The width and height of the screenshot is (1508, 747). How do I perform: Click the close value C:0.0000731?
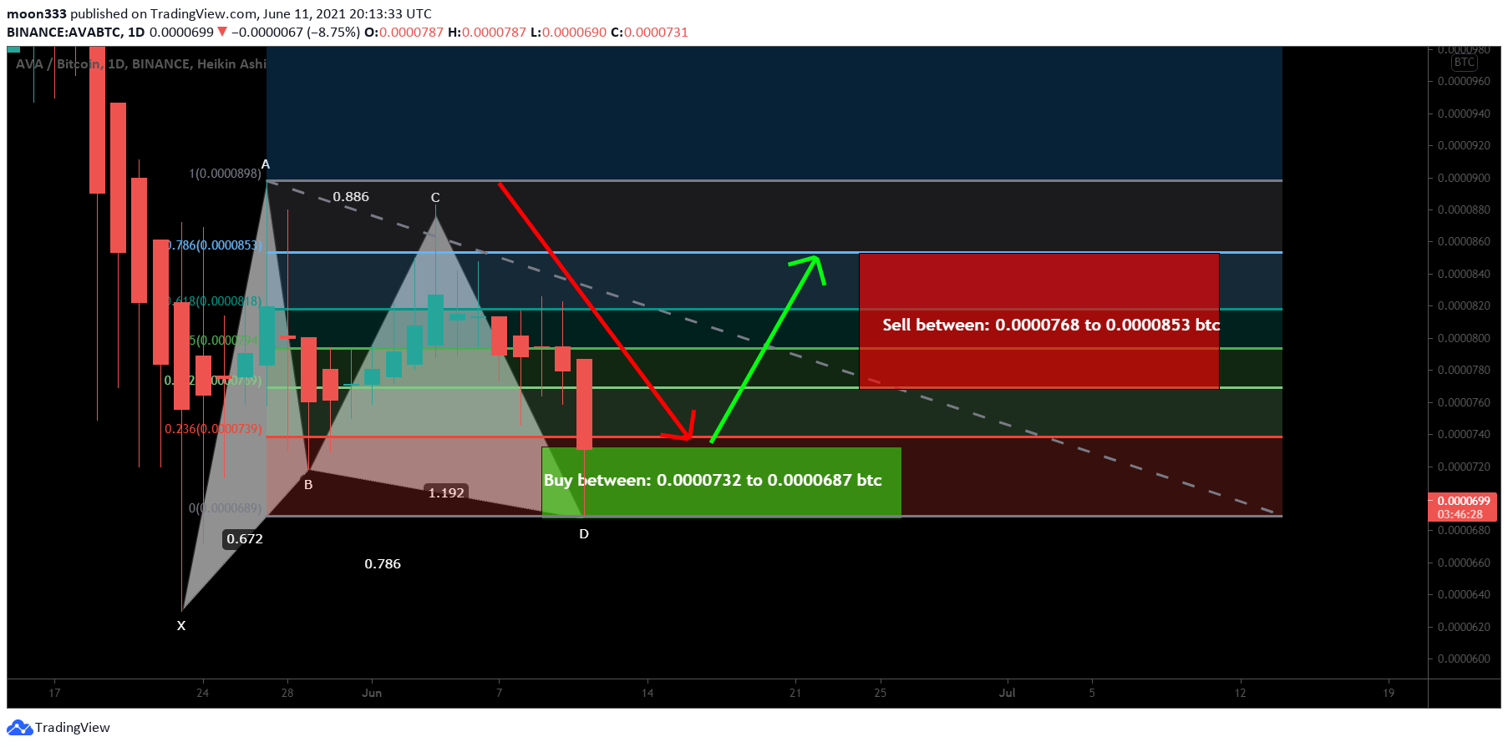pyautogui.click(x=649, y=32)
